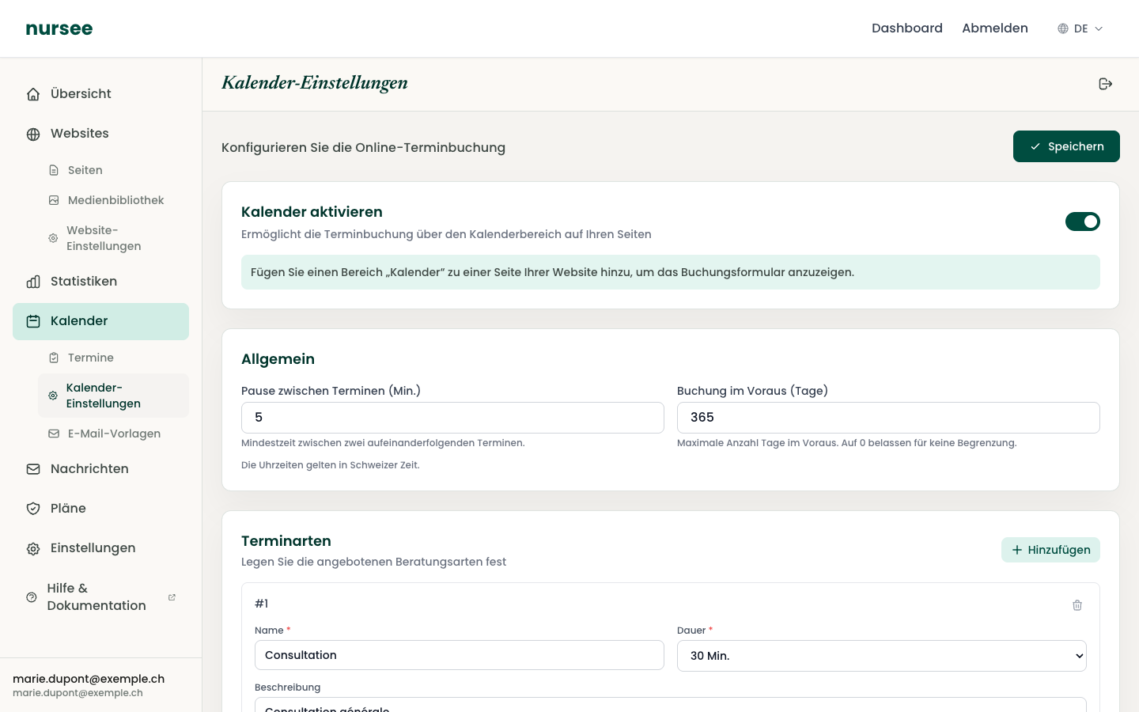The width and height of the screenshot is (1139, 712).
Task: Click the Websites globe icon
Action: pyautogui.click(x=33, y=134)
